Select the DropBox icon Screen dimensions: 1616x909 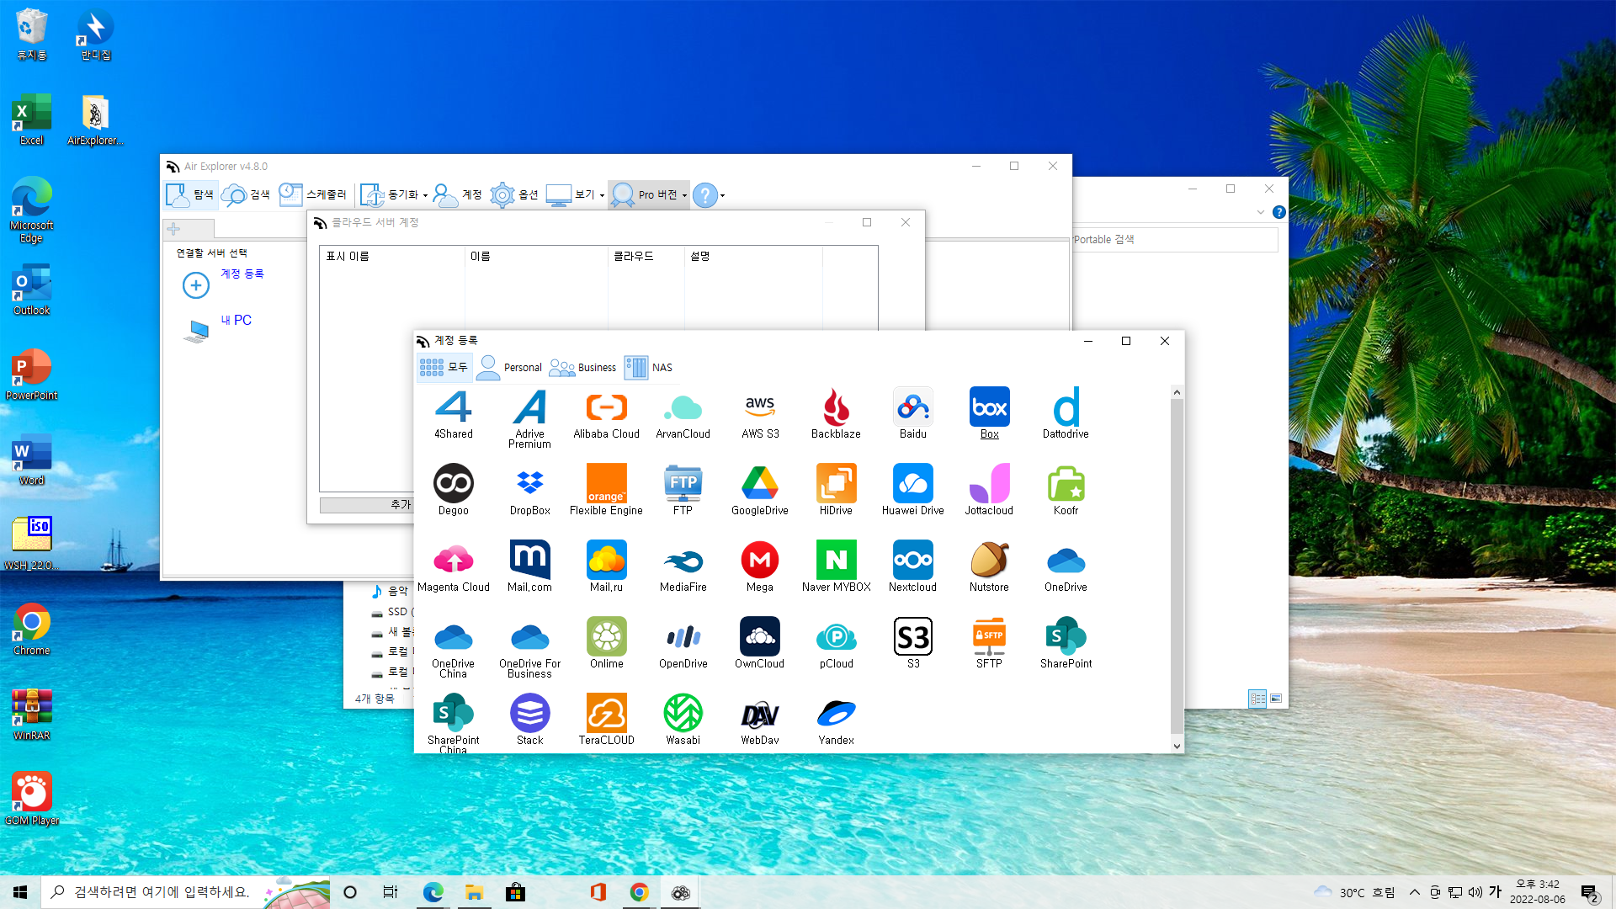coord(529,490)
